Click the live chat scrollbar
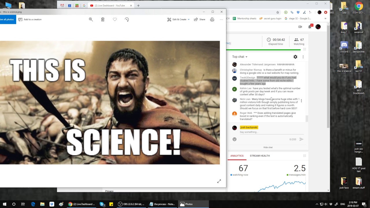The height and width of the screenshot is (208, 370). [307, 118]
